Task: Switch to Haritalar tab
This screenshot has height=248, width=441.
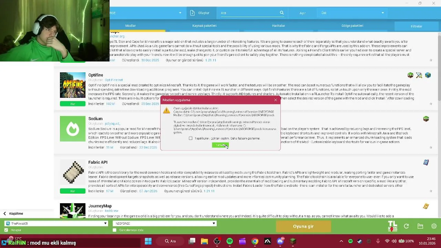Action: pos(278,25)
